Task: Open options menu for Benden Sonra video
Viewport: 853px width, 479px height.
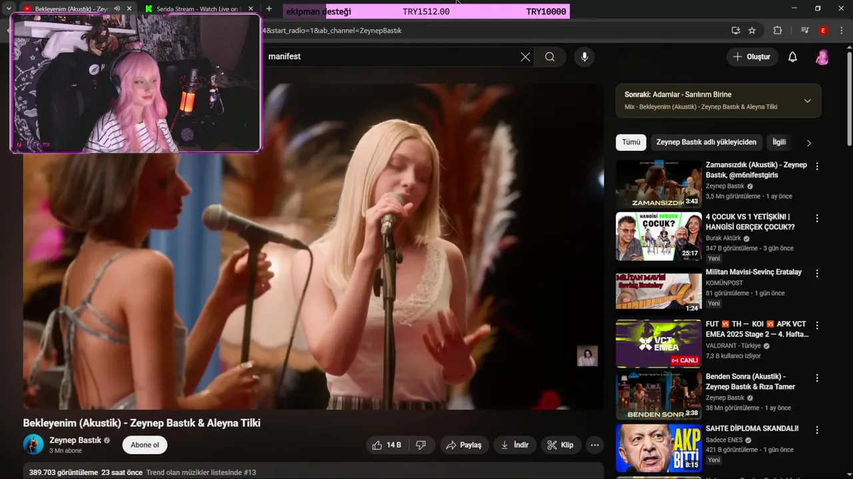Action: tap(817, 378)
